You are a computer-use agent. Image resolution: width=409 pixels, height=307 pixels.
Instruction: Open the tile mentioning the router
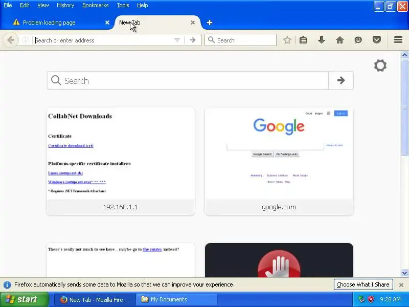pos(121,260)
